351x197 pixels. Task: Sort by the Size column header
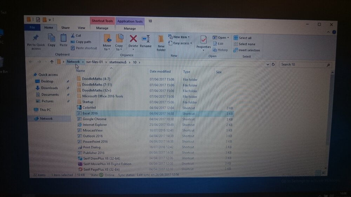tap(219, 72)
